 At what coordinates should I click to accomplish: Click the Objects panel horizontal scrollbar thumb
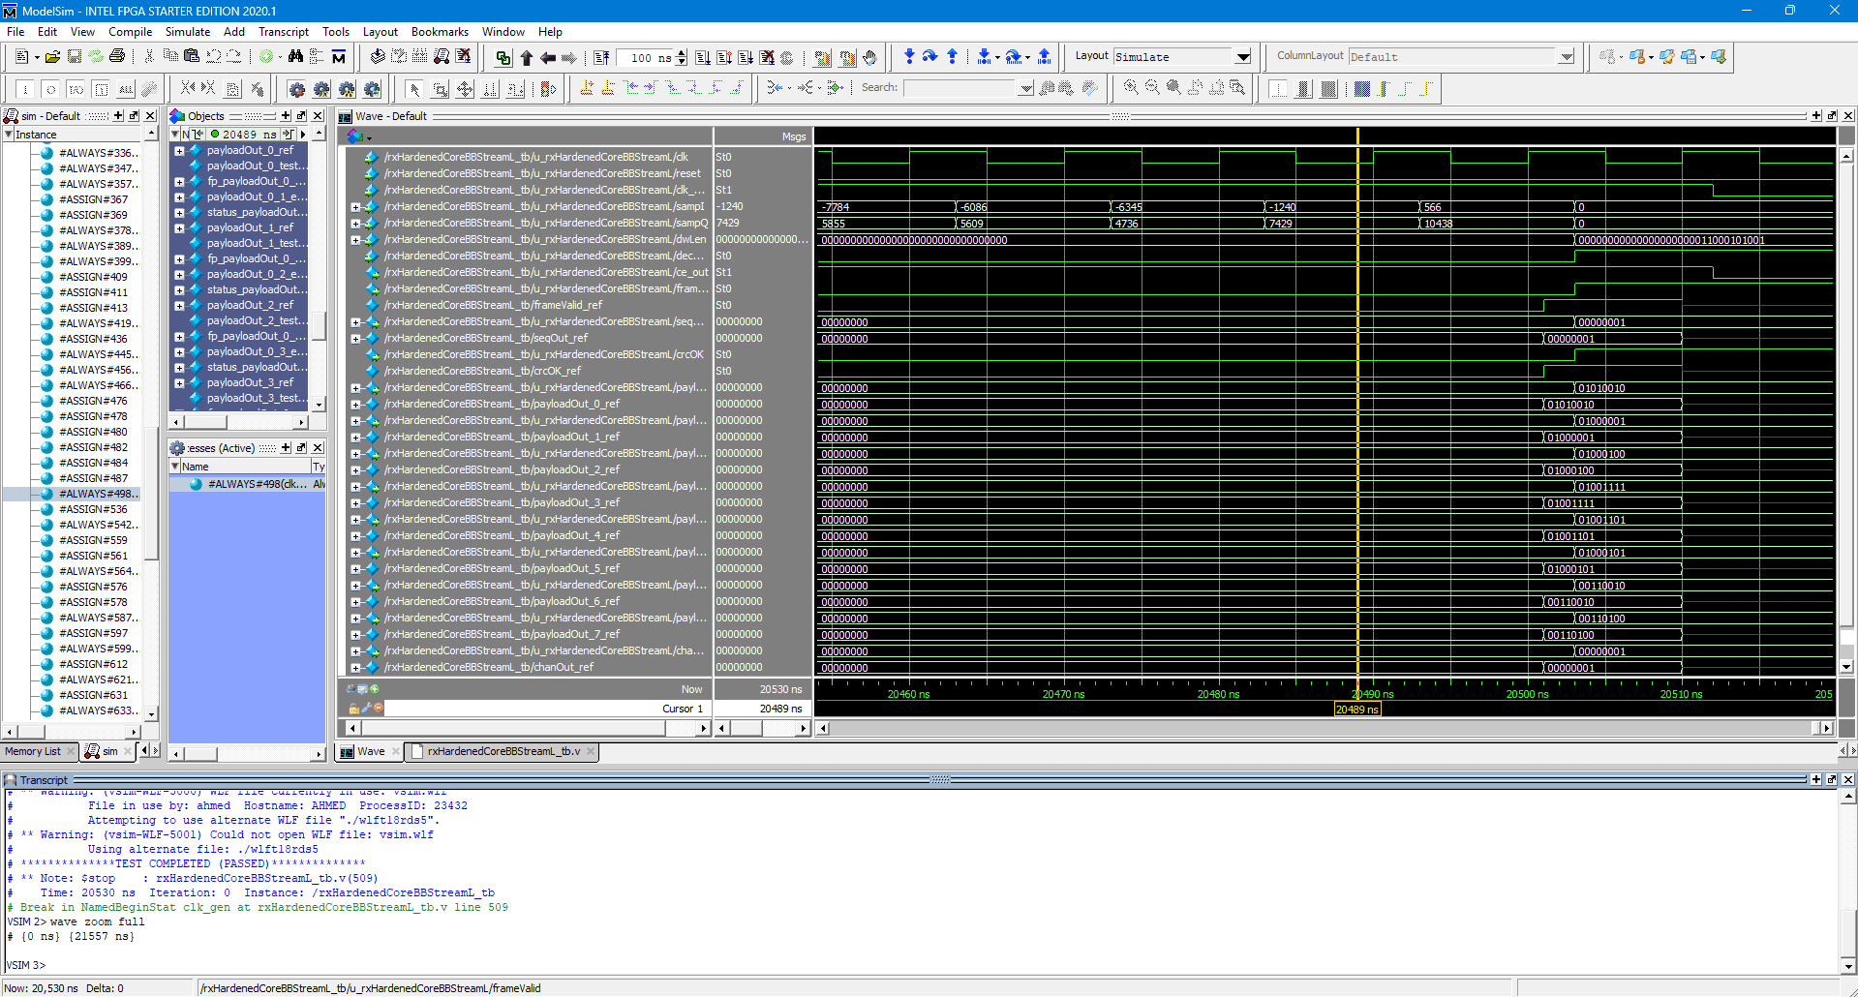tap(205, 422)
